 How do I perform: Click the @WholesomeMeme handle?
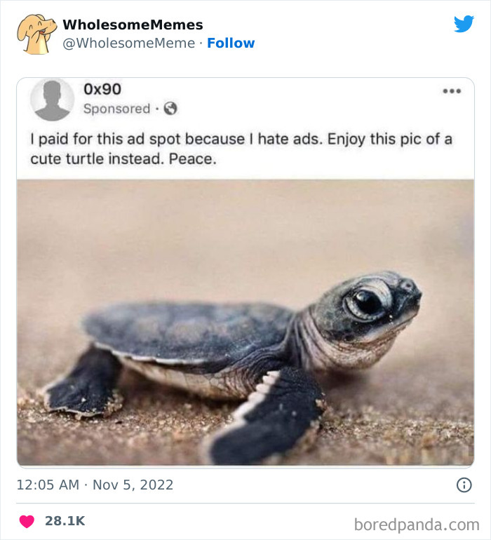tap(128, 43)
